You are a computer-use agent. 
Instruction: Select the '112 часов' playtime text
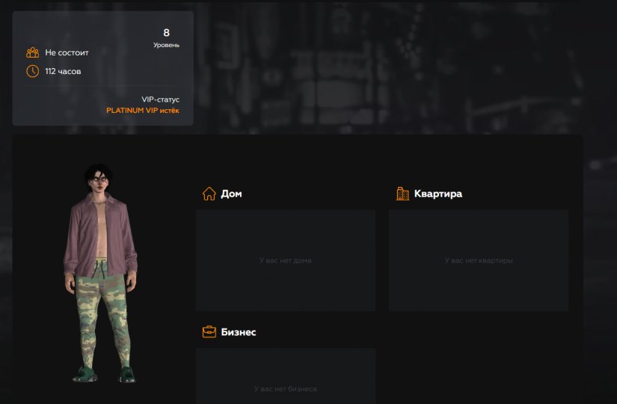[63, 72]
